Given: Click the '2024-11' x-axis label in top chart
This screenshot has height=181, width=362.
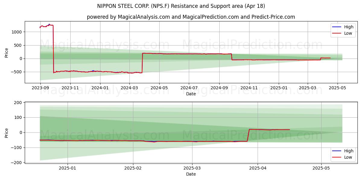Looking at the screenshot, I should (x=249, y=88).
